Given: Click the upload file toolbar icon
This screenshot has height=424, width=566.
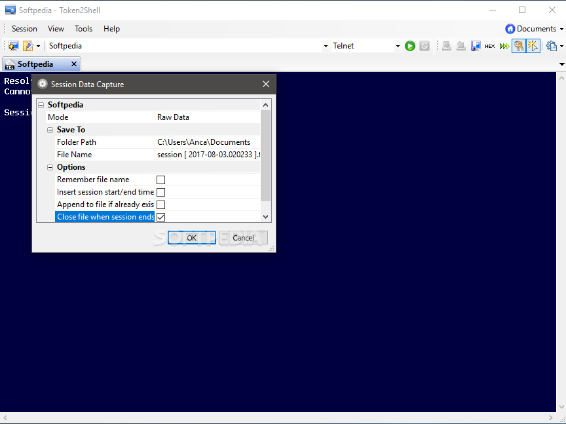Looking at the screenshot, I should [x=461, y=46].
